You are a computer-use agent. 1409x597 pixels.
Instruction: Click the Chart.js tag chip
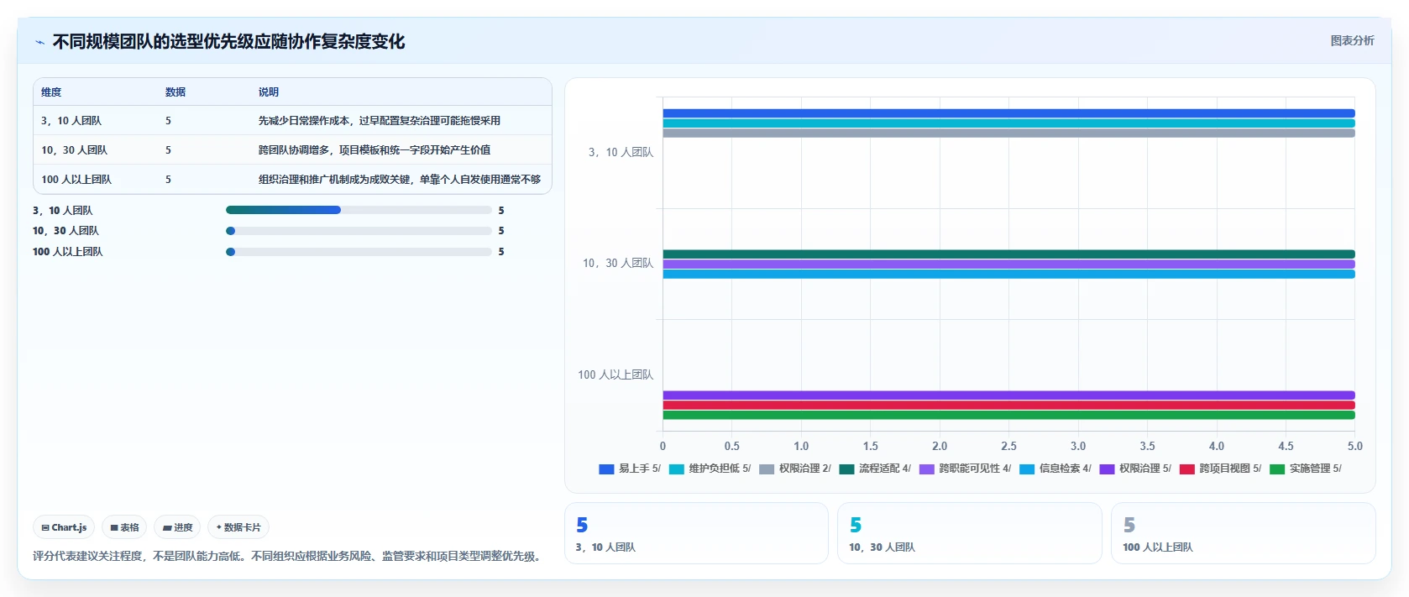pyautogui.click(x=64, y=527)
